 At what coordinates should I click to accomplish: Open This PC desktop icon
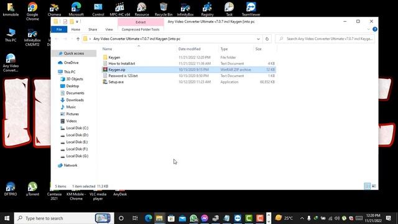[11, 35]
